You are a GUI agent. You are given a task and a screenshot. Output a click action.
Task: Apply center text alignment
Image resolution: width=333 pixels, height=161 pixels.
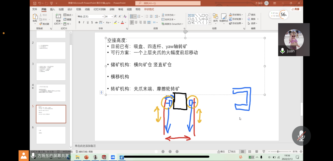click(x=136, y=22)
